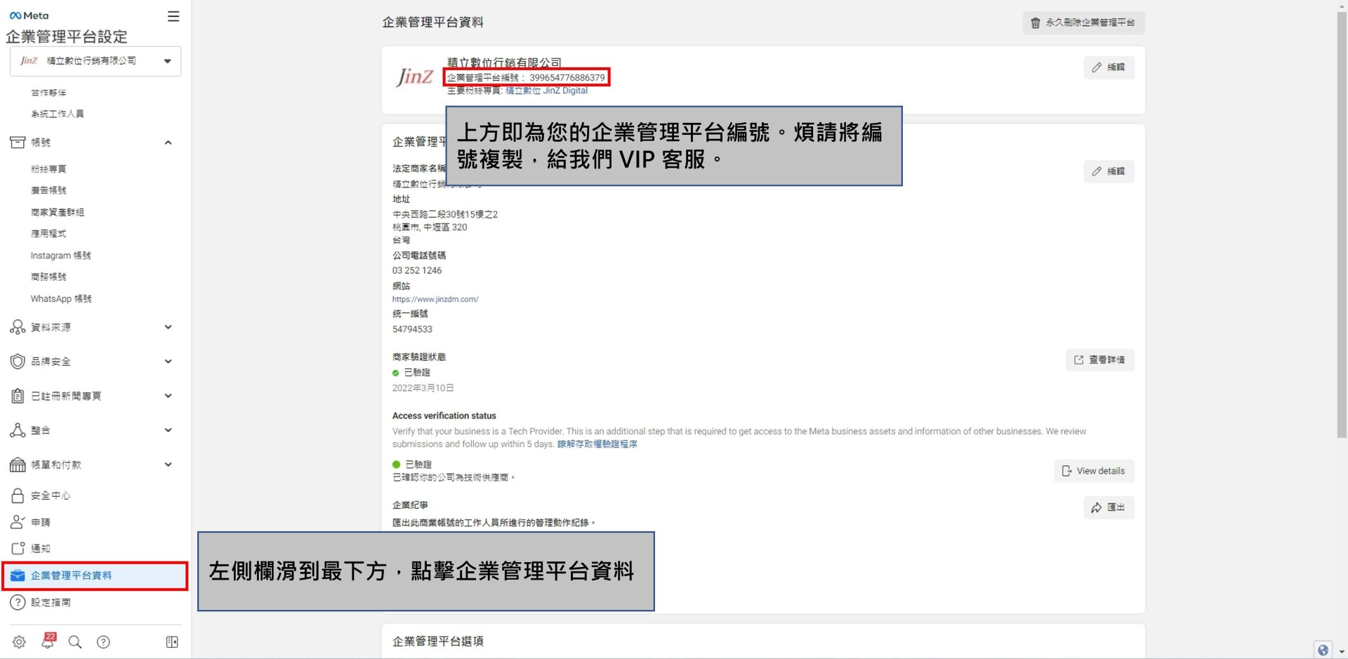Click the JinZ company logo
Screen dimensions: 1348x659
pos(414,76)
